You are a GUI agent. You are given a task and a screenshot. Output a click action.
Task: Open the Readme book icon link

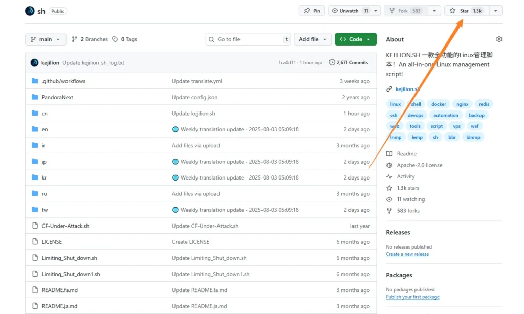(x=389, y=153)
